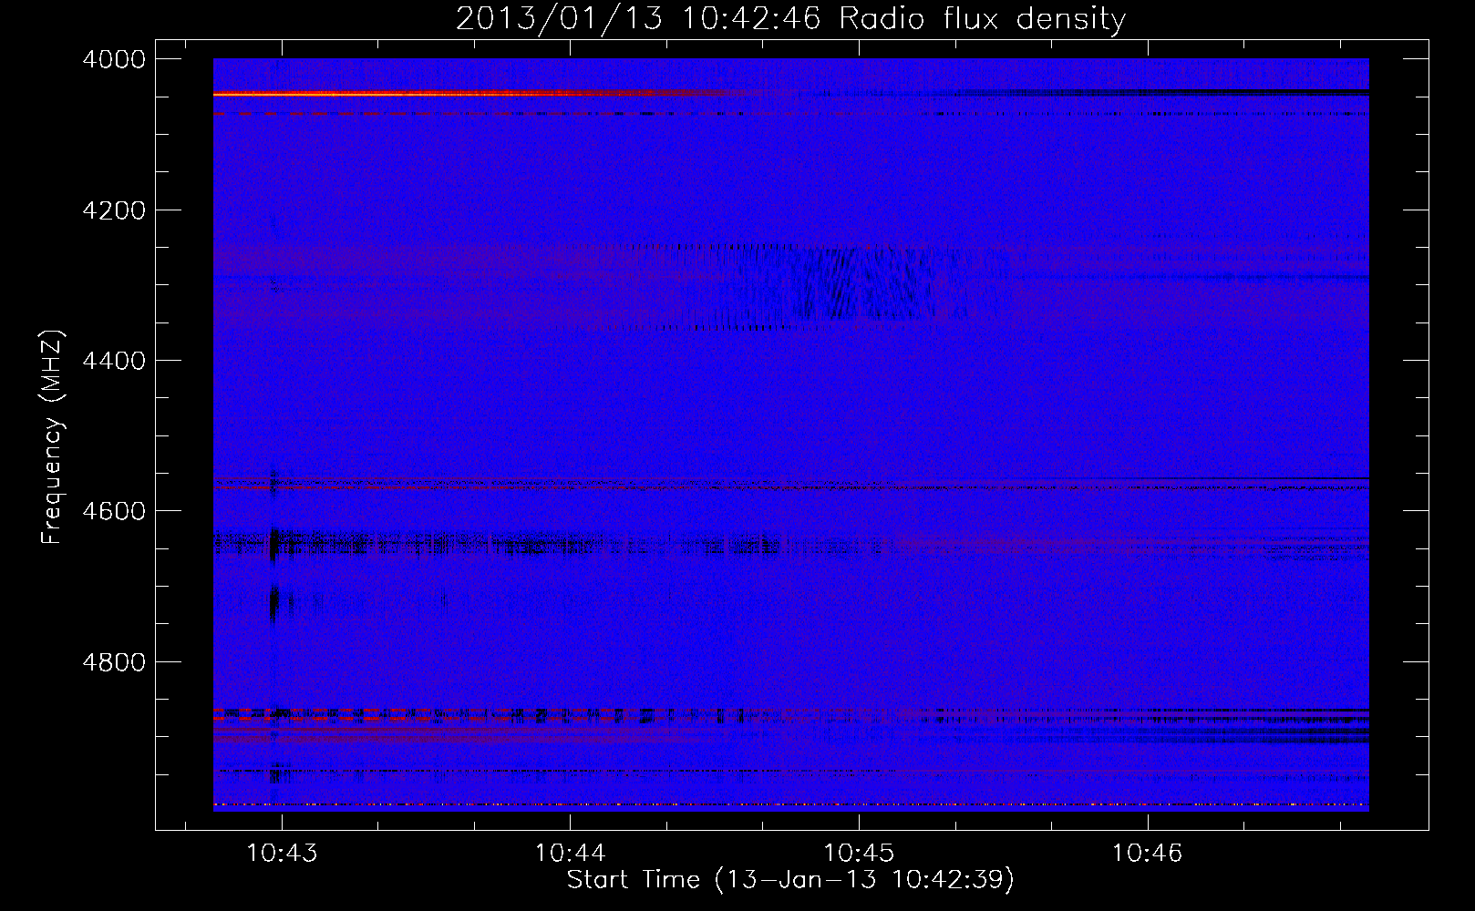Click the plot title "2013/01/13 10:42:46 Radio flux density"
Image resolution: width=1475 pixels, height=911 pixels.
coord(790,18)
